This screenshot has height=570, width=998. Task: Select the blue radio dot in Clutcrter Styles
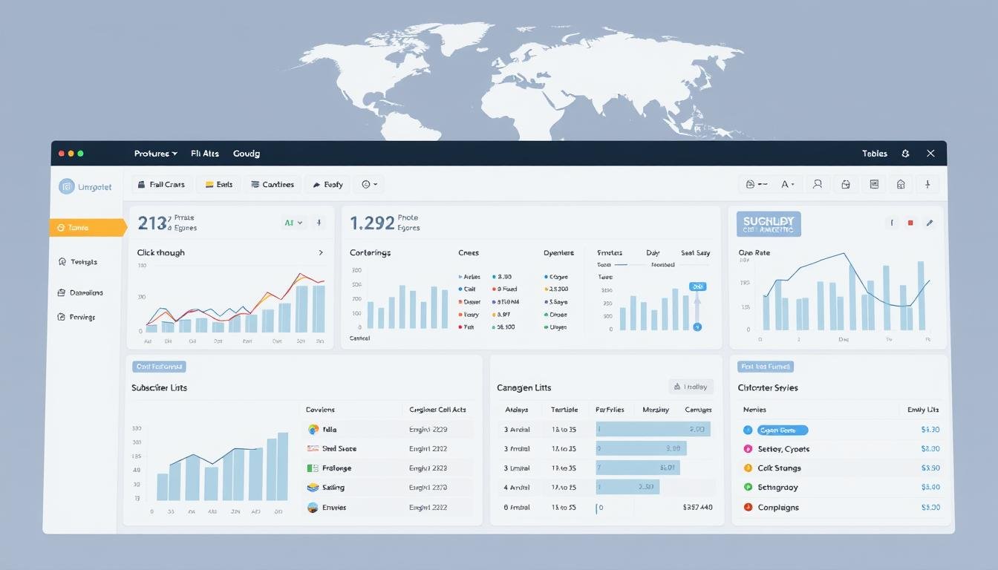748,430
